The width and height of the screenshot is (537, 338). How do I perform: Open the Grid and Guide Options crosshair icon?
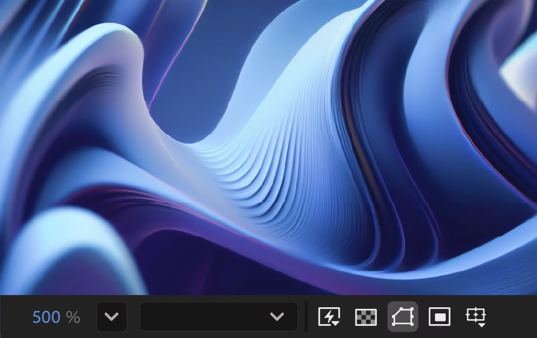point(475,316)
